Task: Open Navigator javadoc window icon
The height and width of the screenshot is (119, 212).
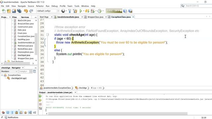Action: (34, 71)
